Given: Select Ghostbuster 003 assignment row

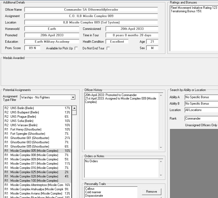Looking at the screenshot, I should tap(37, 142).
